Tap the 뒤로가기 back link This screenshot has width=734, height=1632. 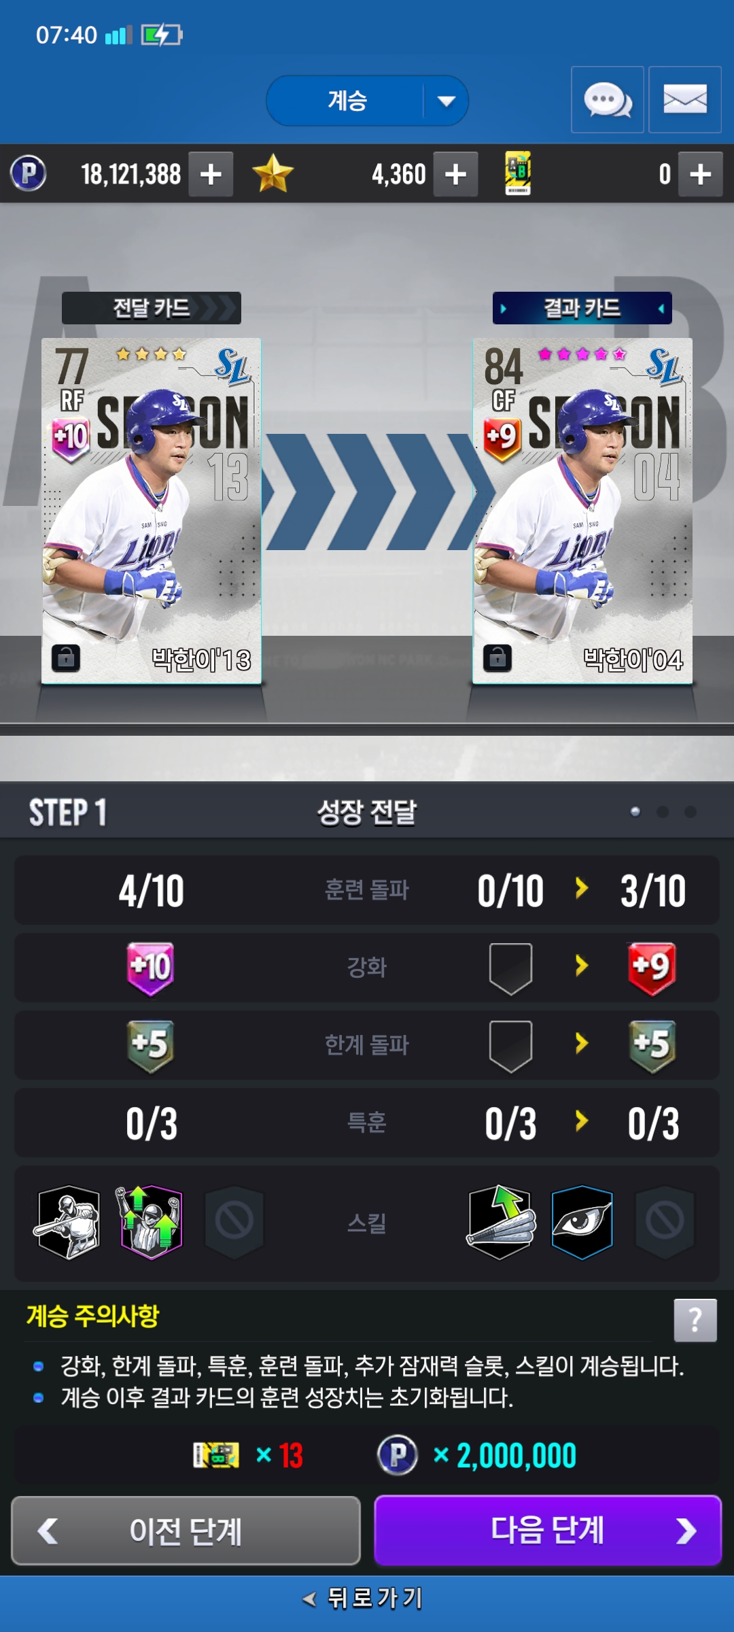364,1598
